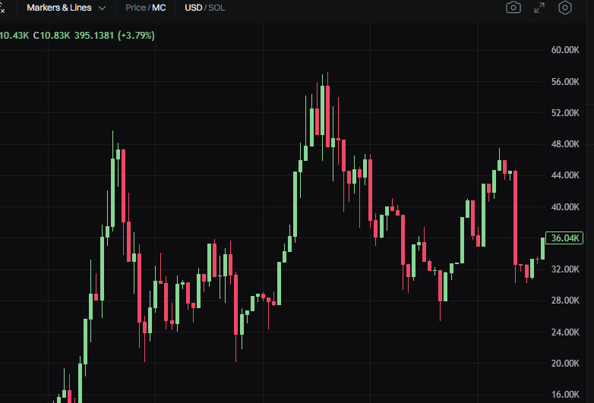Click the 24.00K price axis label
This screenshot has height=403, width=594.
[x=565, y=332]
